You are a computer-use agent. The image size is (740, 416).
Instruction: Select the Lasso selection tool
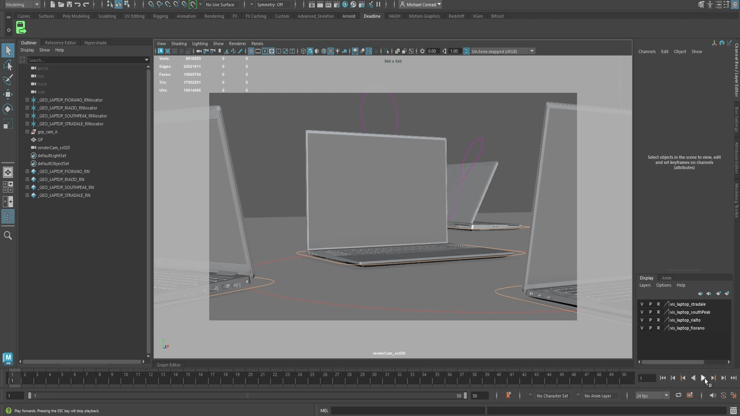click(8, 65)
